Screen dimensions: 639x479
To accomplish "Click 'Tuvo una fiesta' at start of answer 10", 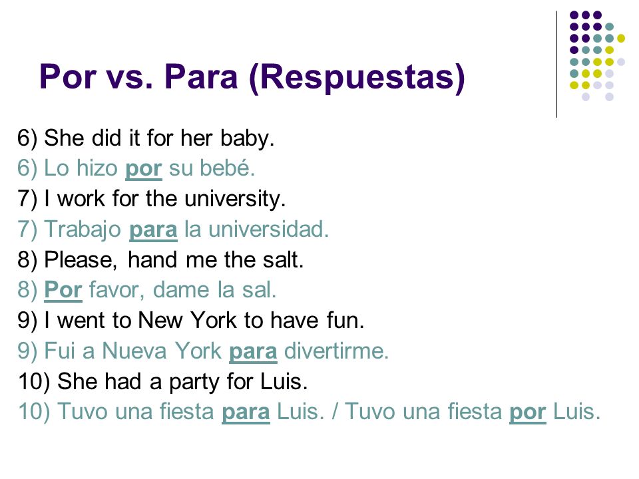I will (x=136, y=411).
